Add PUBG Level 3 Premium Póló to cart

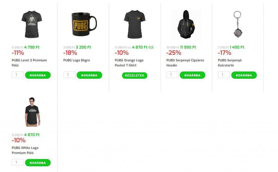(x=38, y=75)
